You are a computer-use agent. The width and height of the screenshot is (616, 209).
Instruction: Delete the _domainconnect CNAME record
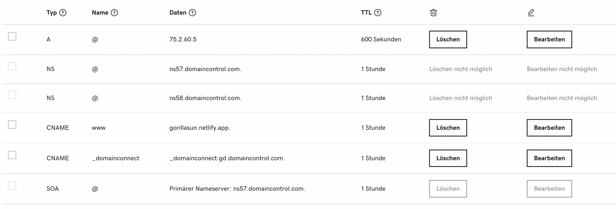coord(448,158)
